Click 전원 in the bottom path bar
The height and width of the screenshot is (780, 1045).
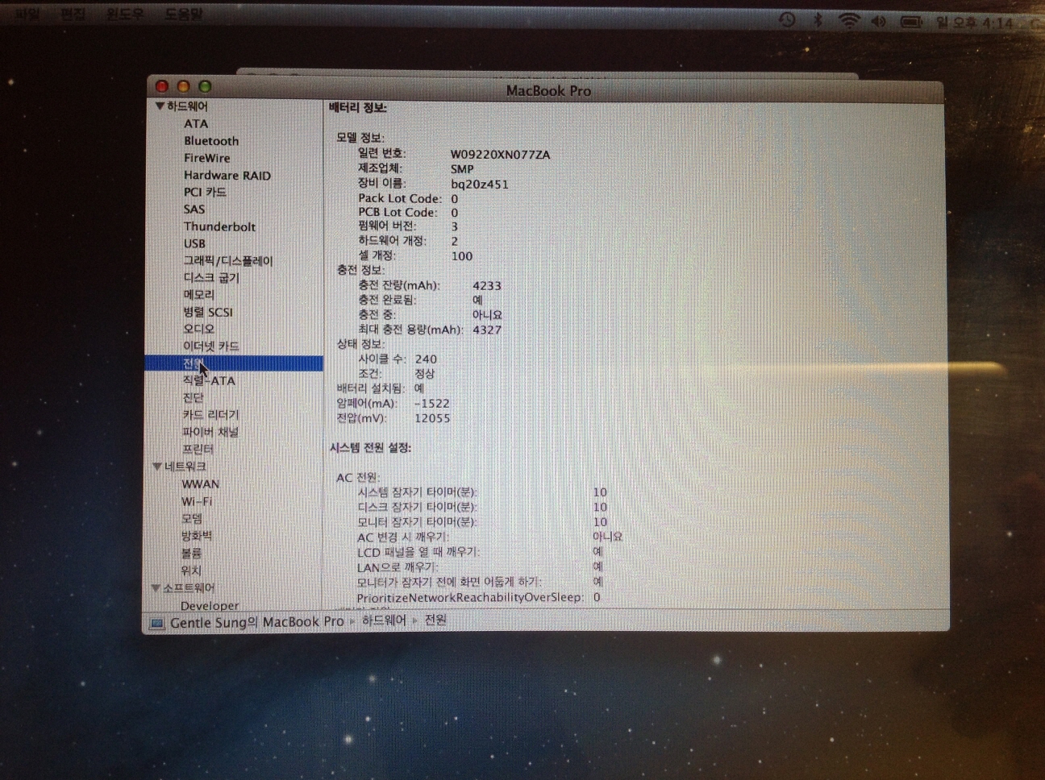(435, 620)
